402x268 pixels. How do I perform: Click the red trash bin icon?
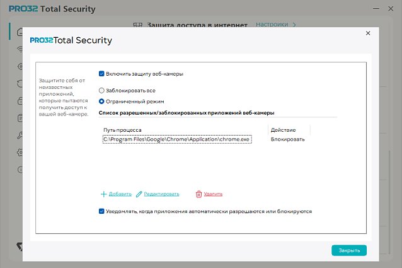coord(198,194)
